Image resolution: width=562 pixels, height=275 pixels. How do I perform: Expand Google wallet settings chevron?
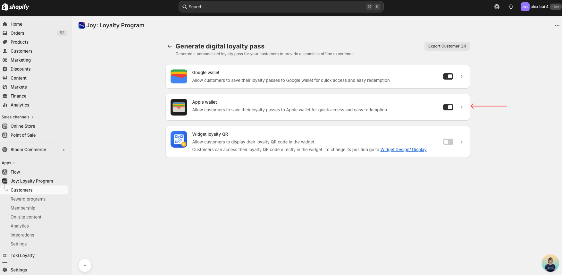point(462,76)
